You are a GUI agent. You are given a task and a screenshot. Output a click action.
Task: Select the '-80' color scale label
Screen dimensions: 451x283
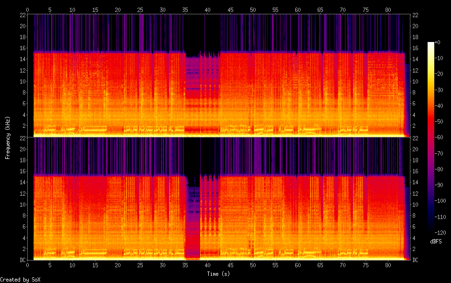pyautogui.click(x=439, y=169)
